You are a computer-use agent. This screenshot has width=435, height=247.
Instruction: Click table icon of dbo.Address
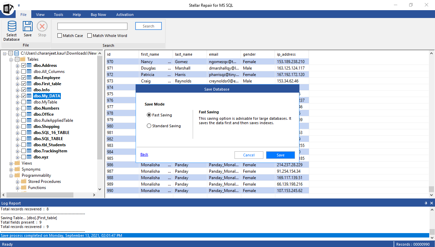point(30,65)
